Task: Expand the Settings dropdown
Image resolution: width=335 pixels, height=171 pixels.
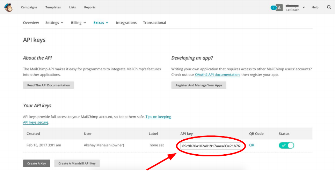Action: pos(54,23)
